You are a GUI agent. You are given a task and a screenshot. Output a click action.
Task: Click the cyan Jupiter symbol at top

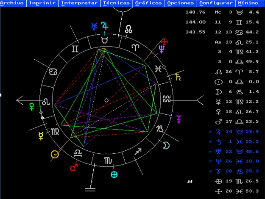(104, 26)
